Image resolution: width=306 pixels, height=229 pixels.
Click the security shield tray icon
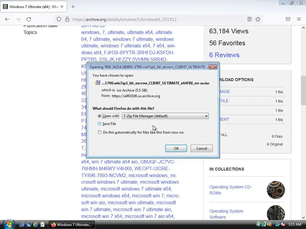tap(270, 224)
